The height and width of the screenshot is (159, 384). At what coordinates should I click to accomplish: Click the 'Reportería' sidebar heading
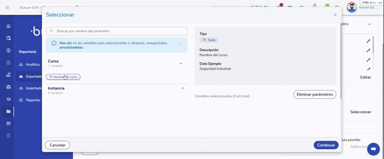click(x=28, y=52)
